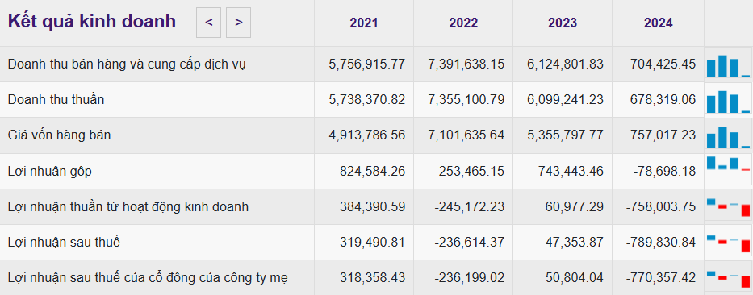Go to next period with the > button

point(238,23)
